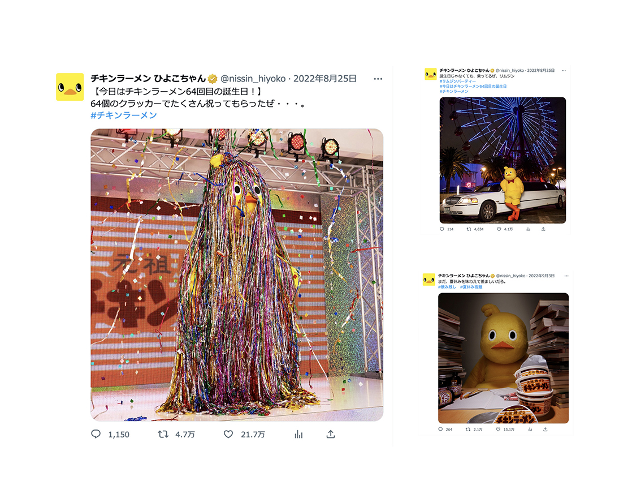Open the #チキンラーメン hashtag in main tweet
This screenshot has width=632, height=498.
click(x=124, y=115)
